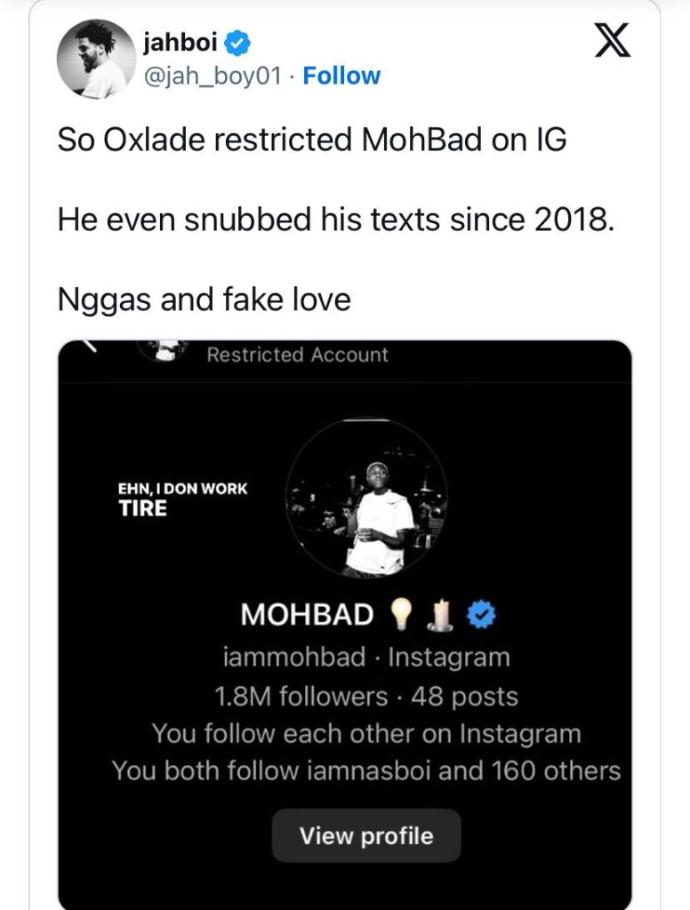
Task: Click "EHN, I DON WORK TIRE" caption
Action: click(182, 498)
